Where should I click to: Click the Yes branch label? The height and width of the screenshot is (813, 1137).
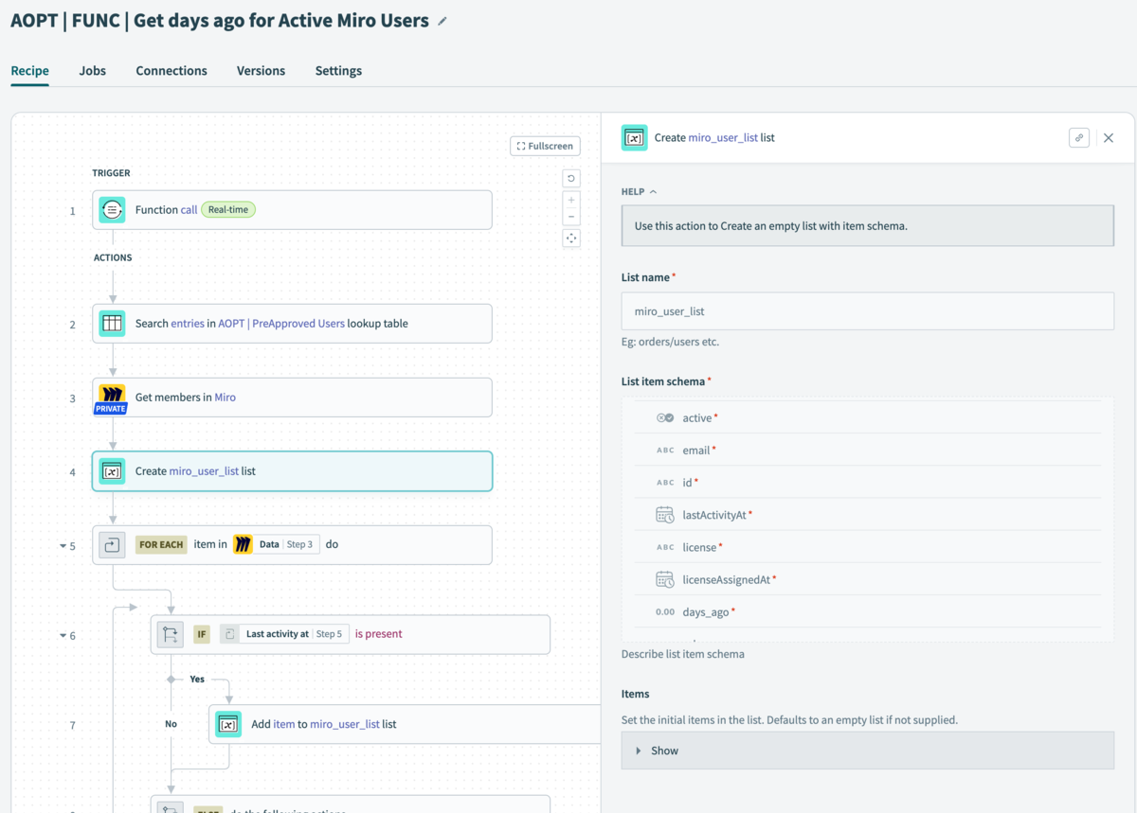197,680
